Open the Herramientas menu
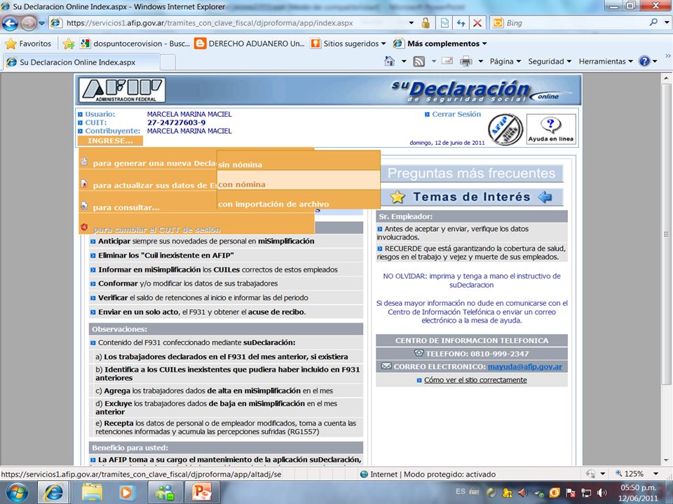The height and width of the screenshot is (504, 673). [x=606, y=62]
